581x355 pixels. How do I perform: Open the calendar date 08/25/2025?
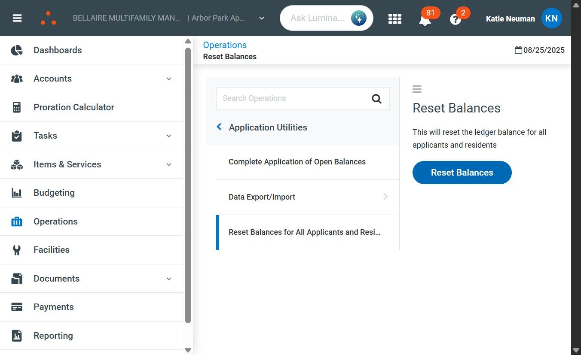[x=540, y=50]
